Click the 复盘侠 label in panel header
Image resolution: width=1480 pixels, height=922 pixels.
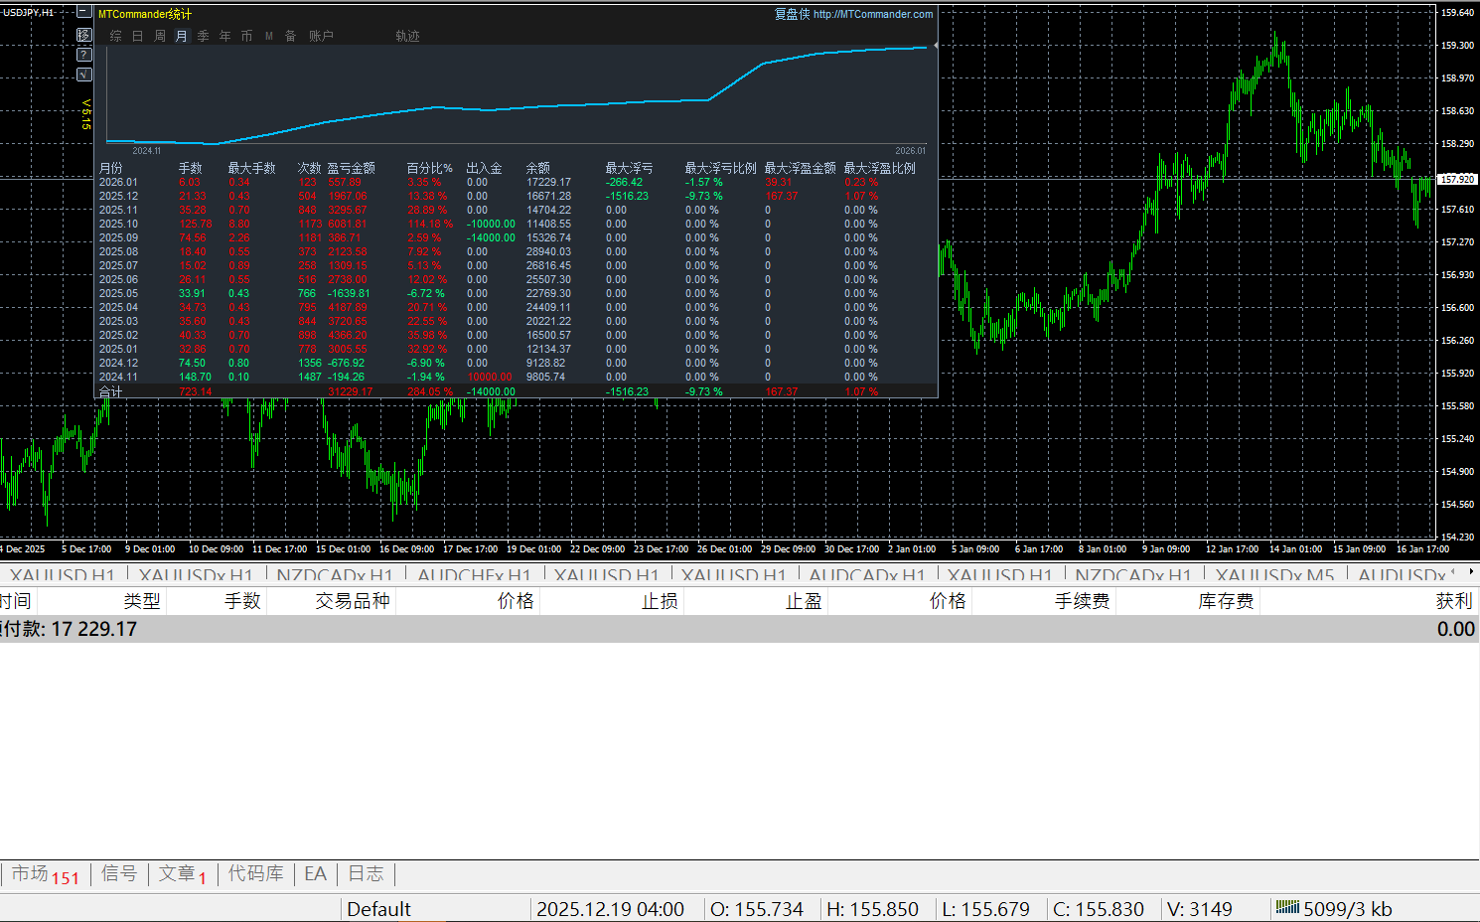point(792,14)
